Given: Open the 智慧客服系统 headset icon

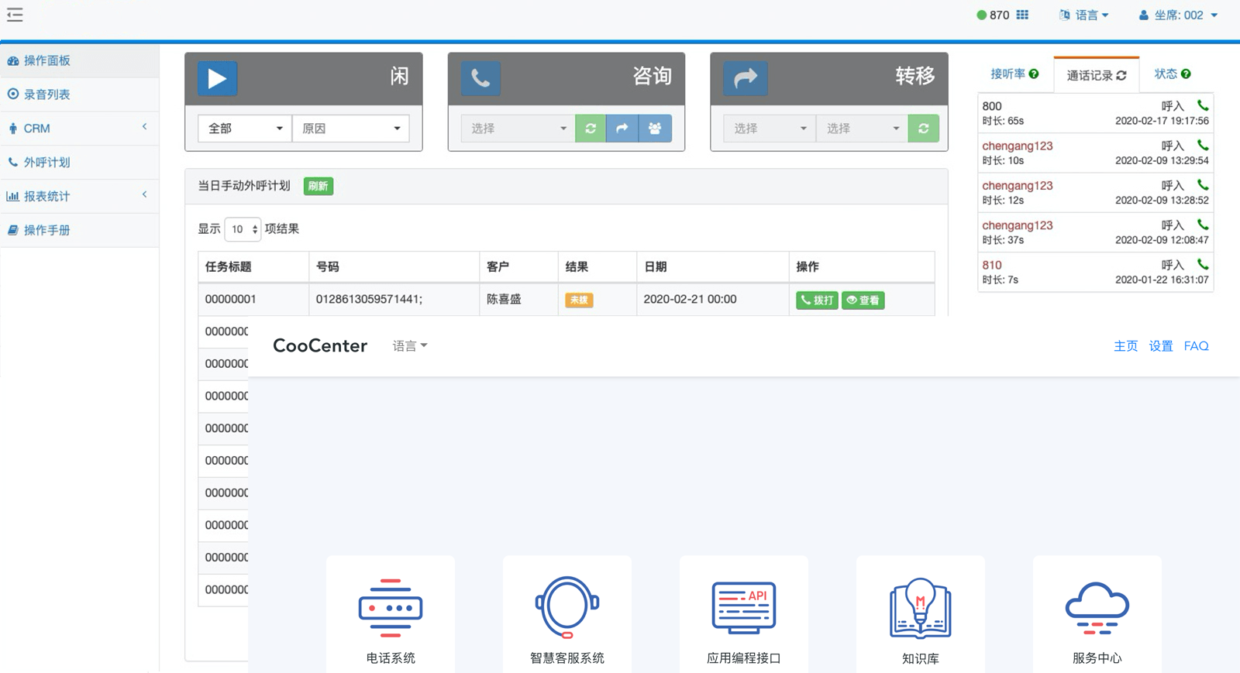Looking at the screenshot, I should [567, 607].
